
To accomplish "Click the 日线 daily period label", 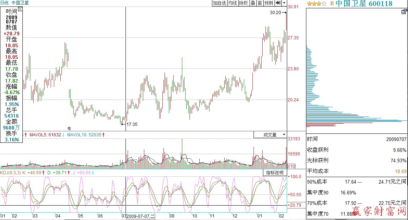I will pos(4,3).
